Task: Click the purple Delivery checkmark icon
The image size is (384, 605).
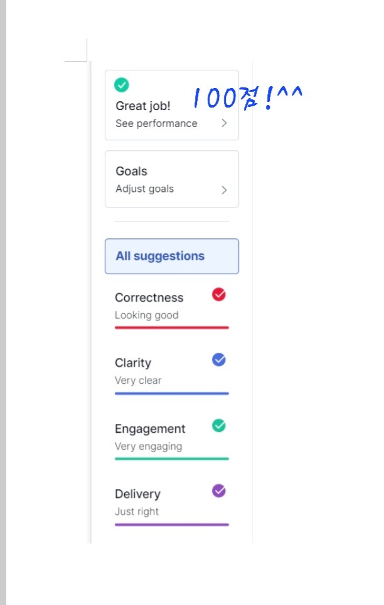Action: 219,491
